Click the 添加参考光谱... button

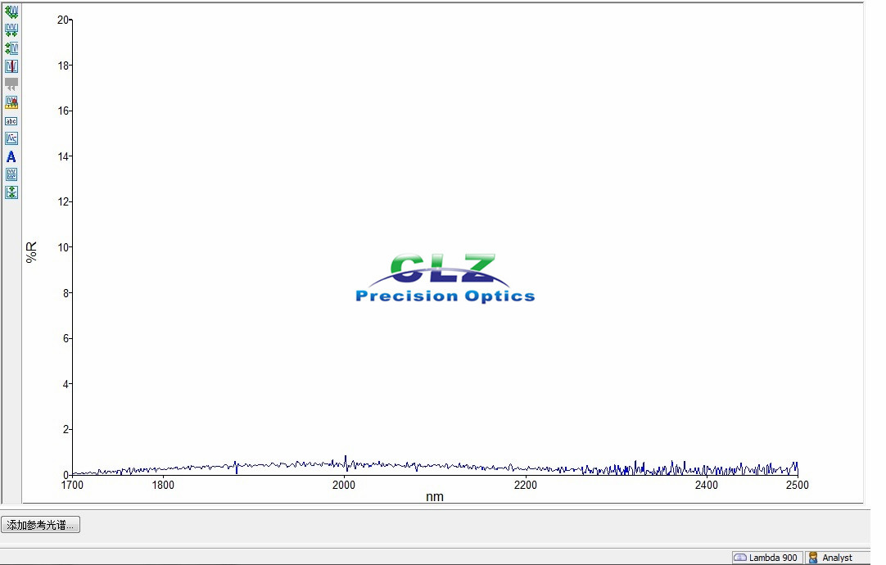pos(41,525)
